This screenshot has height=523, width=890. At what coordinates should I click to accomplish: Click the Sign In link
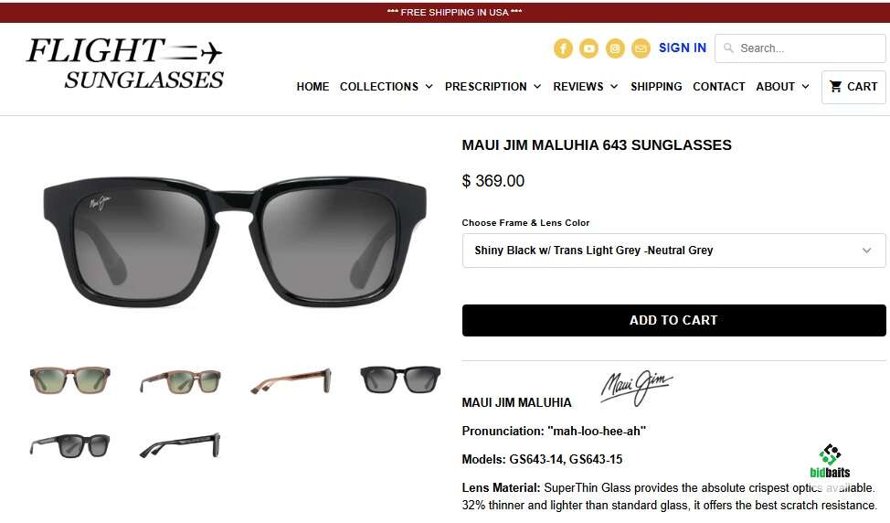coord(683,48)
